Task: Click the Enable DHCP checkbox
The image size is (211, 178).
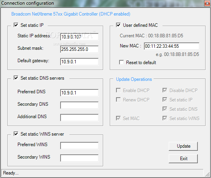Action: tap(118, 90)
